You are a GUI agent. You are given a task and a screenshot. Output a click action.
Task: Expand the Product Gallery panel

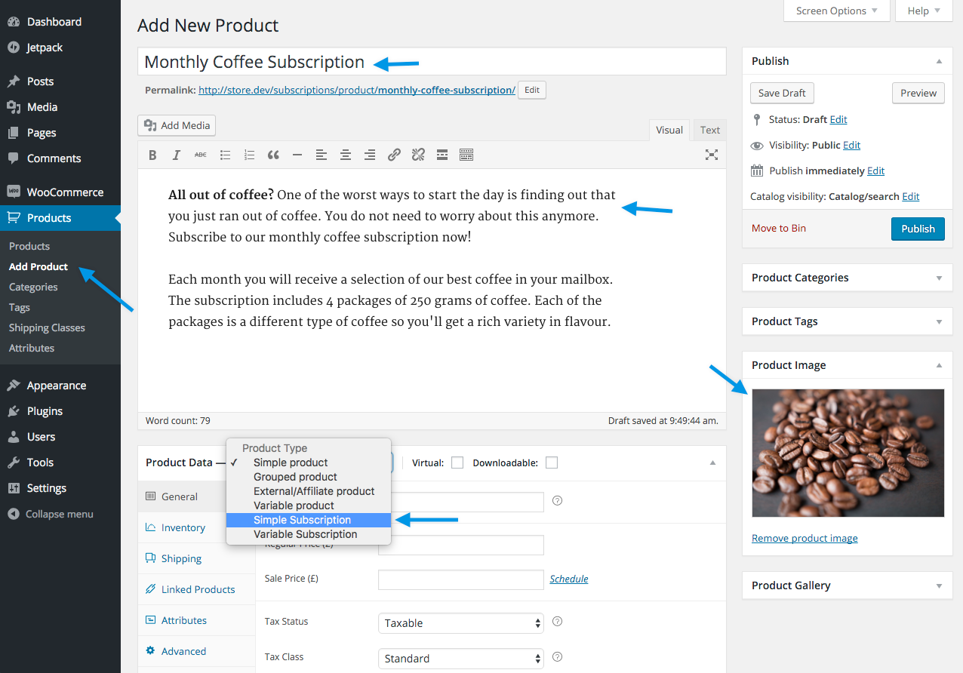(847, 585)
